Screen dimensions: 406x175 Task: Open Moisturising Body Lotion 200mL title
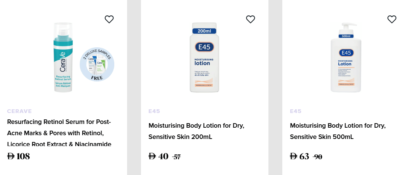pyautogui.click(x=196, y=126)
